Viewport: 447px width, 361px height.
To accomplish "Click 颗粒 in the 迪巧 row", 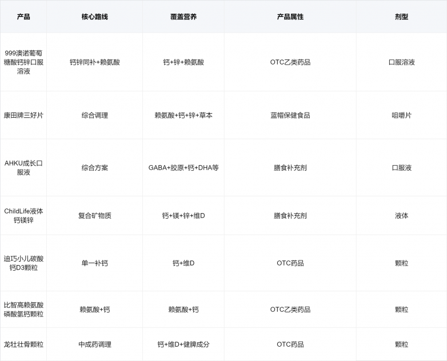I will point(401,263).
